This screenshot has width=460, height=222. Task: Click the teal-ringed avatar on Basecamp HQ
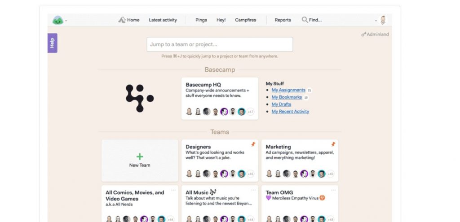[241, 112]
